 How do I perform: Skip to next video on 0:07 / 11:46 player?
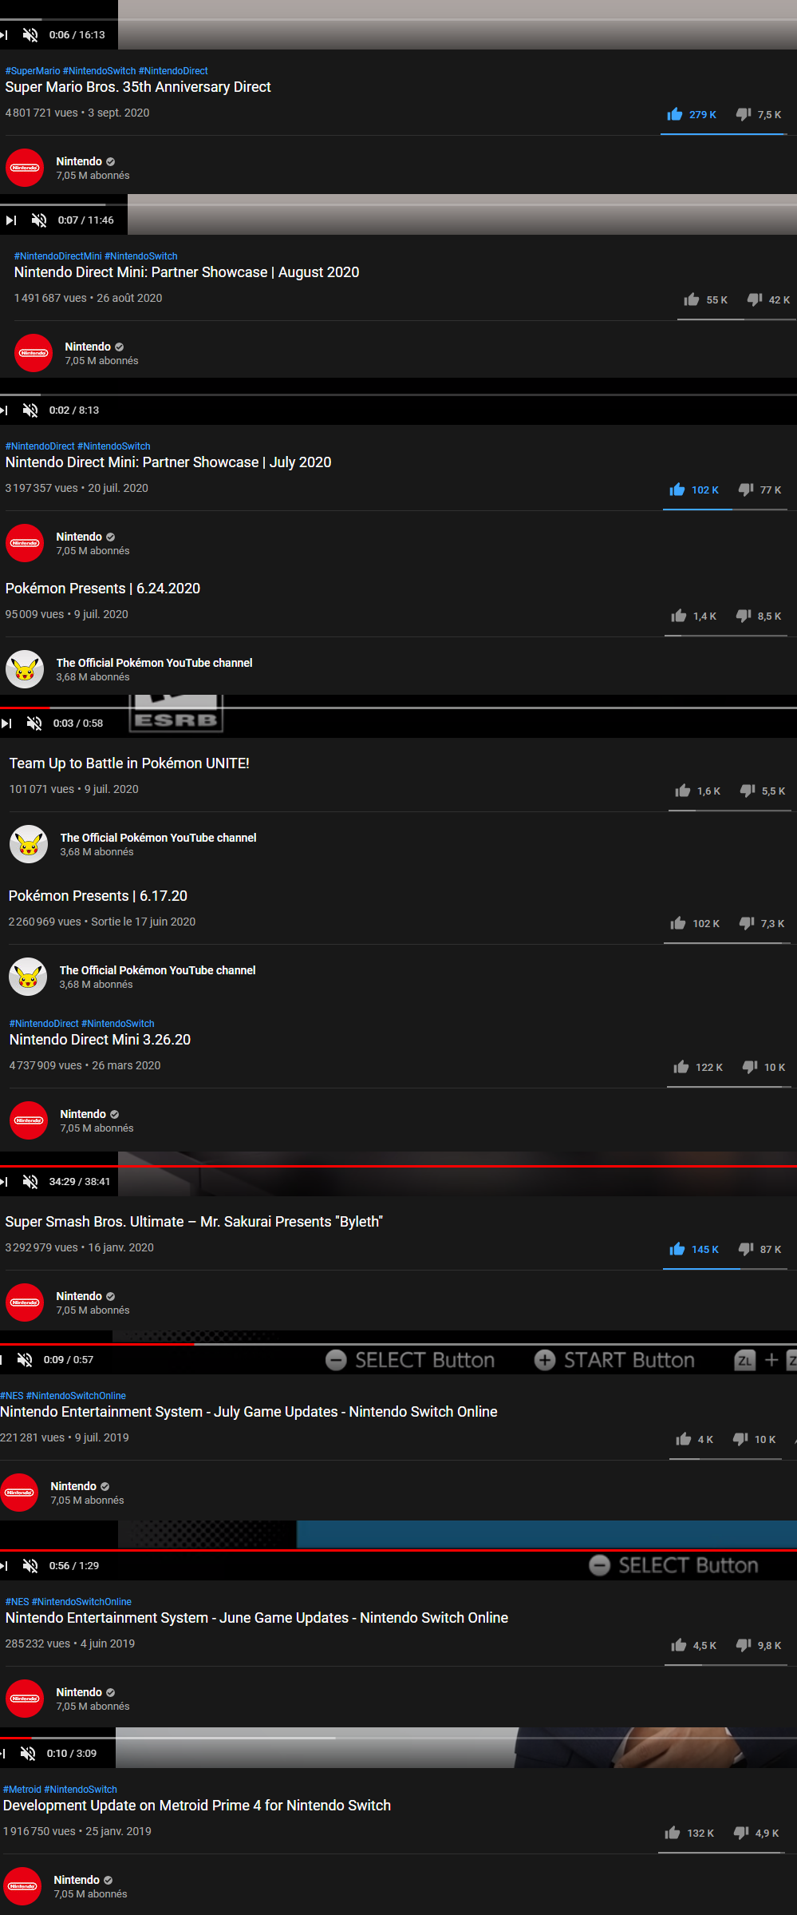coord(11,220)
